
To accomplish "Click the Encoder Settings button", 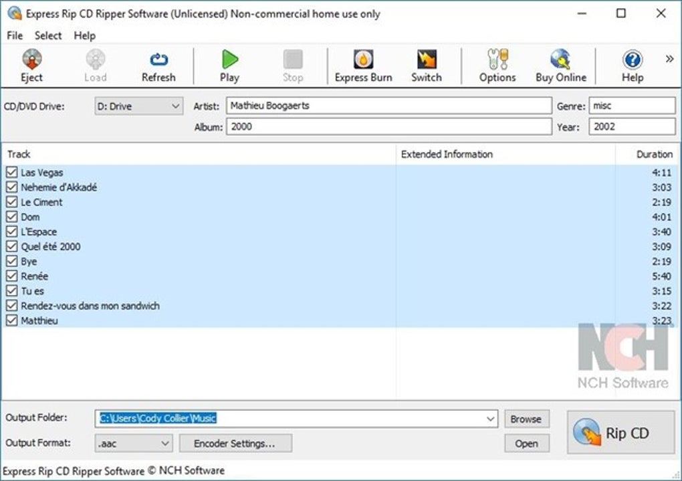I will pyautogui.click(x=235, y=444).
